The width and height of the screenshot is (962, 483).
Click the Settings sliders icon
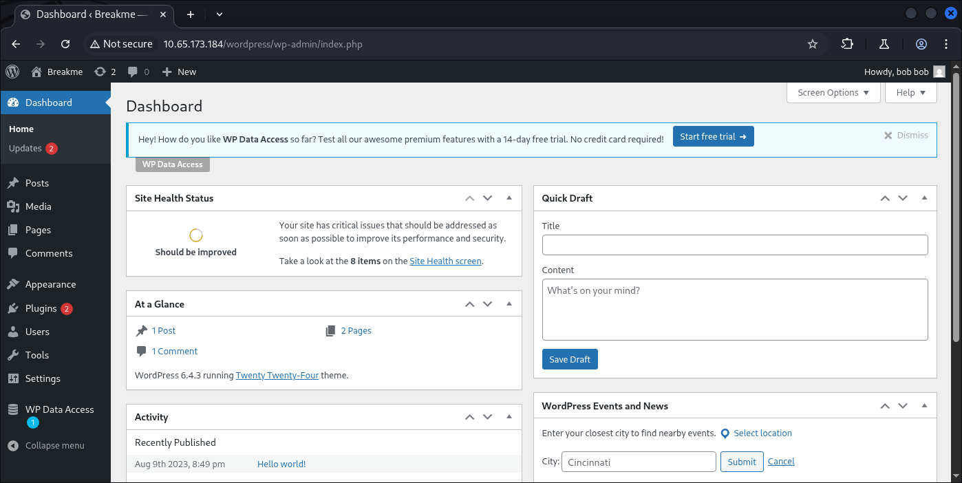(x=13, y=378)
